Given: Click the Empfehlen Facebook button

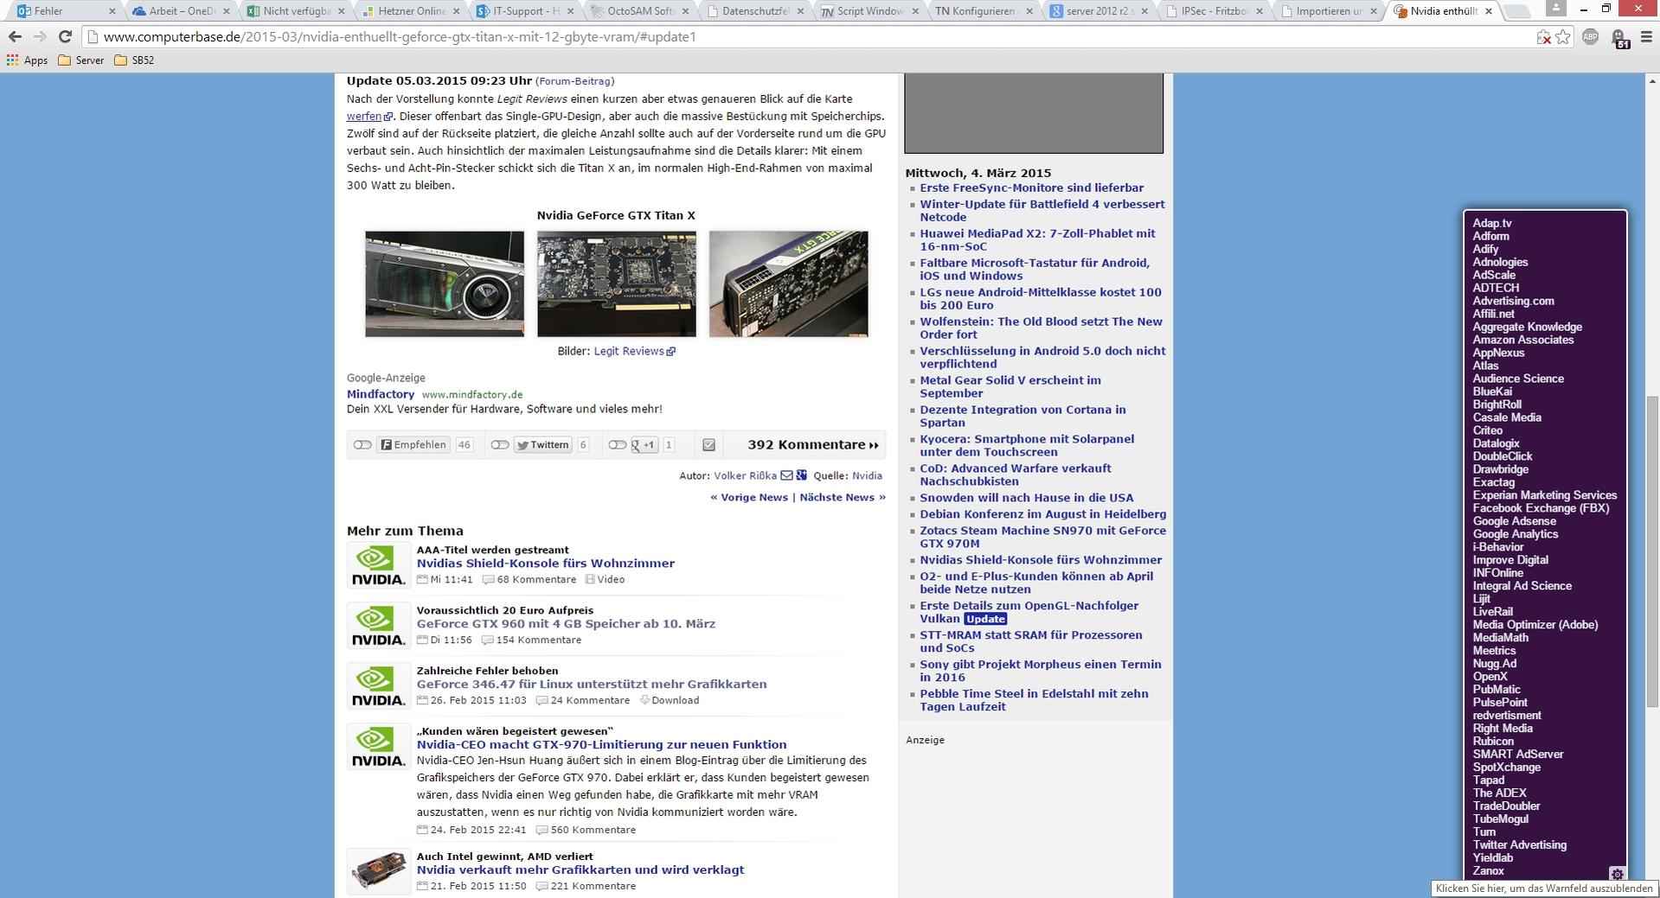Looking at the screenshot, I should 413,445.
